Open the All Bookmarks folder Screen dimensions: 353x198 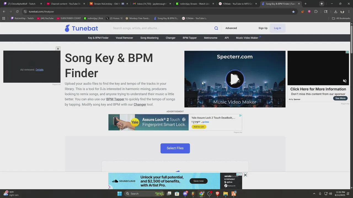tap(341, 18)
